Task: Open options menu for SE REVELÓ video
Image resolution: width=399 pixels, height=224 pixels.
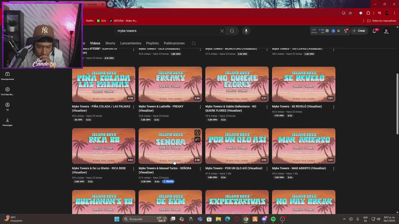Action: [x=334, y=107]
